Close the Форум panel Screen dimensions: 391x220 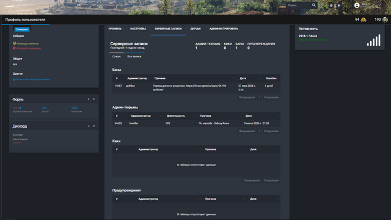tap(93, 99)
